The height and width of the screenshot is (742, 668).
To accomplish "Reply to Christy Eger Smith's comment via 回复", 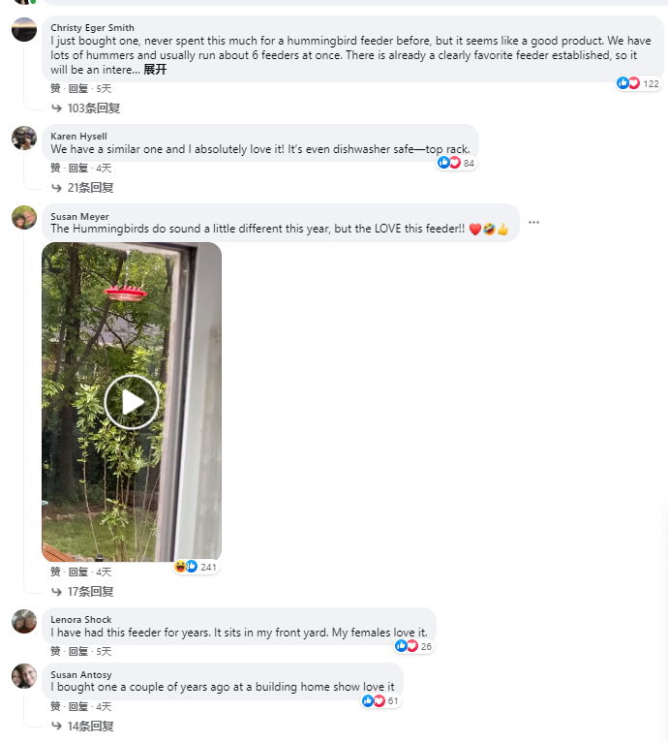I will point(78,88).
